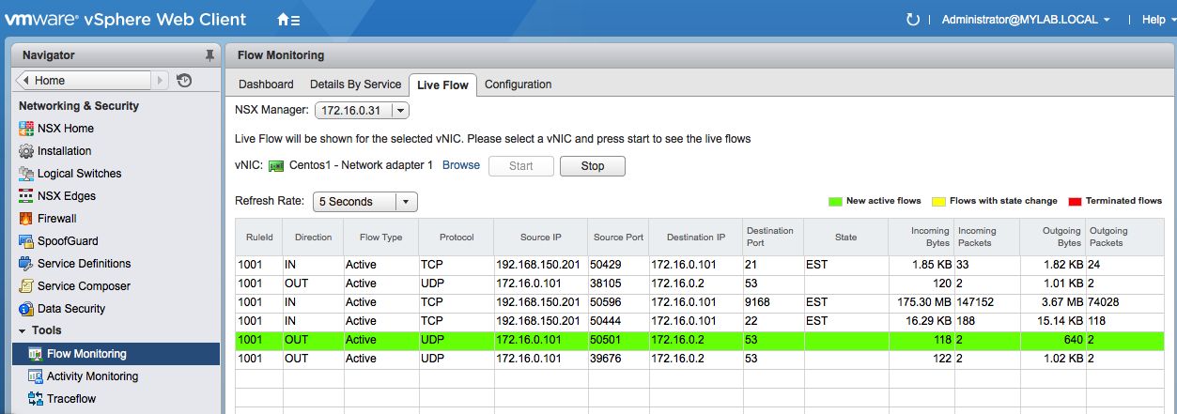
Task: Collapse the Tools section in Navigator
Action: (23, 331)
